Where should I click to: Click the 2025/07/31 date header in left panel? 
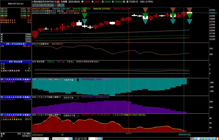click(x=16, y=4)
